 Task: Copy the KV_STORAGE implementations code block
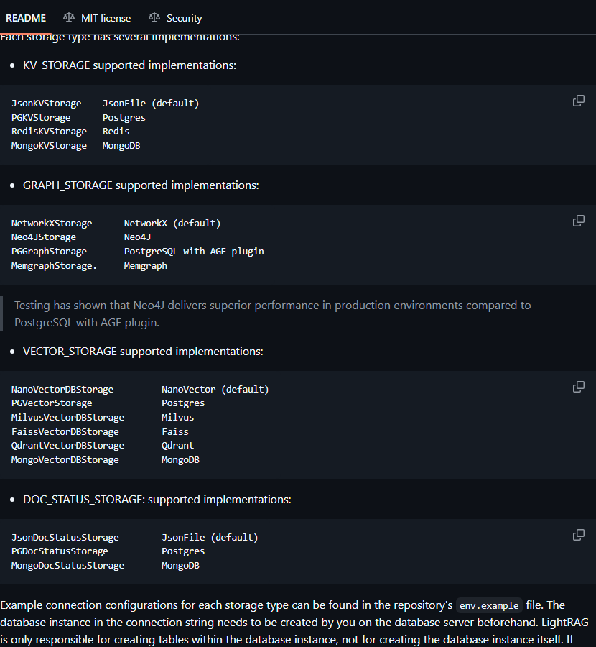coord(578,101)
